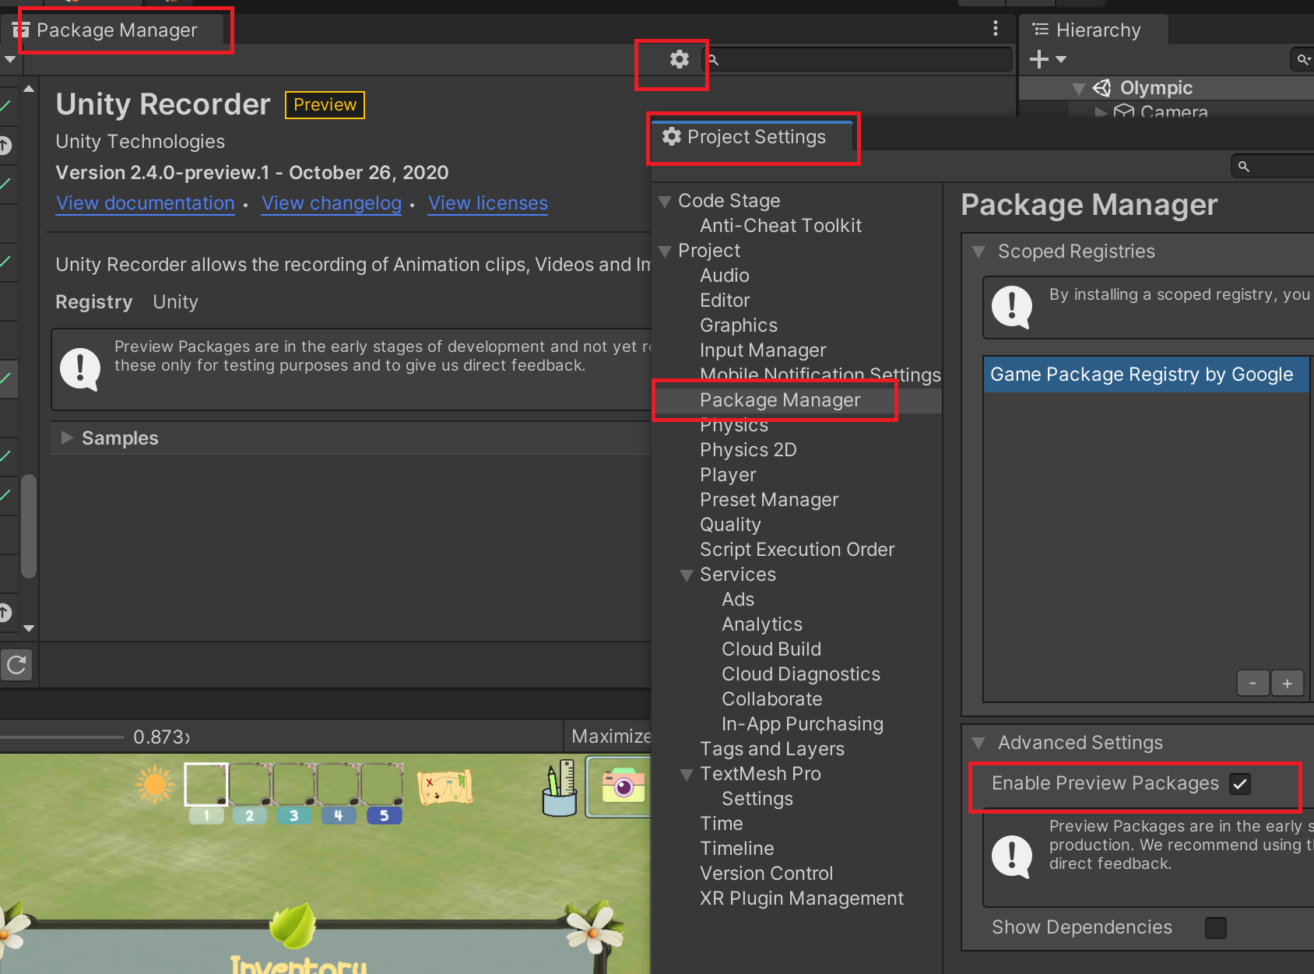Click the game view scale slider
This screenshot has width=1314, height=974.
(62, 737)
